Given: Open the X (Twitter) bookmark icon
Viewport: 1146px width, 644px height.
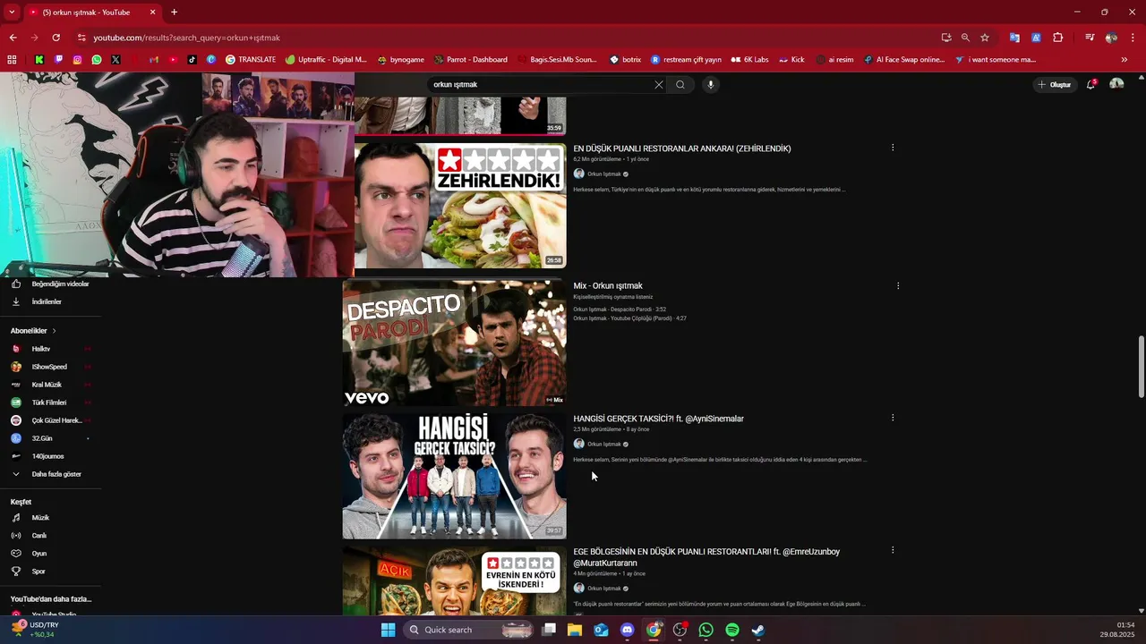Looking at the screenshot, I should 115,60.
